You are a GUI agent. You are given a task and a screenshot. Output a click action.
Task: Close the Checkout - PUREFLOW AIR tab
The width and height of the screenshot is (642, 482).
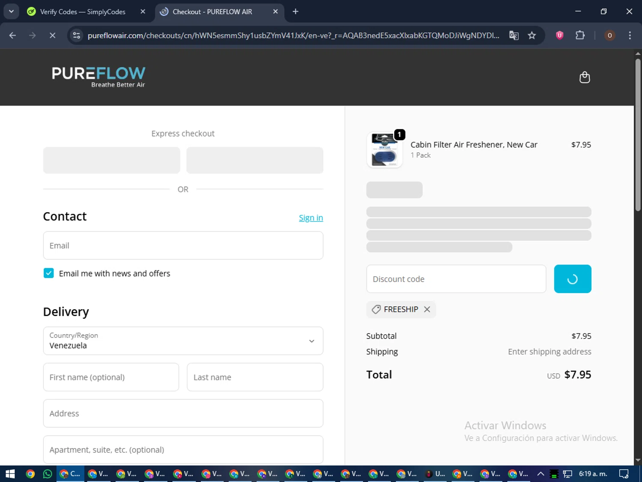pos(276,12)
